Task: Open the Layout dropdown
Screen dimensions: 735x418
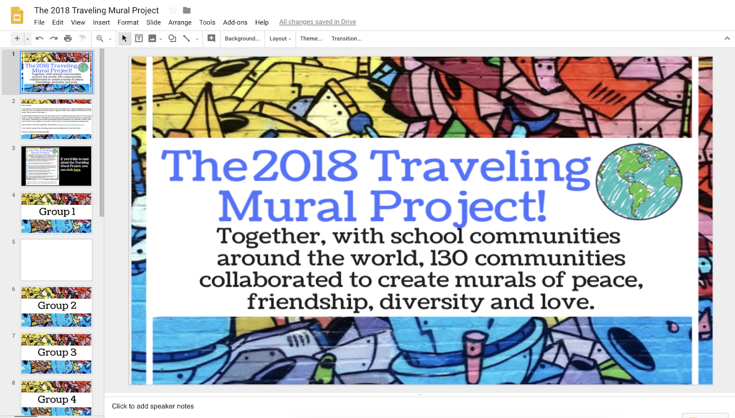Action: coord(280,39)
